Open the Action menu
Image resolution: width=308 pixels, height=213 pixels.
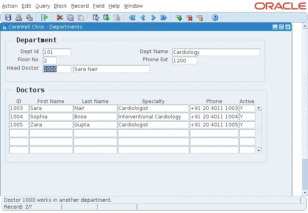click(10, 6)
